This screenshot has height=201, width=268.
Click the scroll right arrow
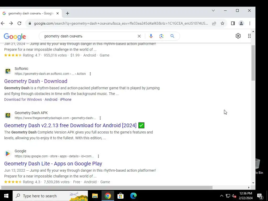(x=249, y=187)
